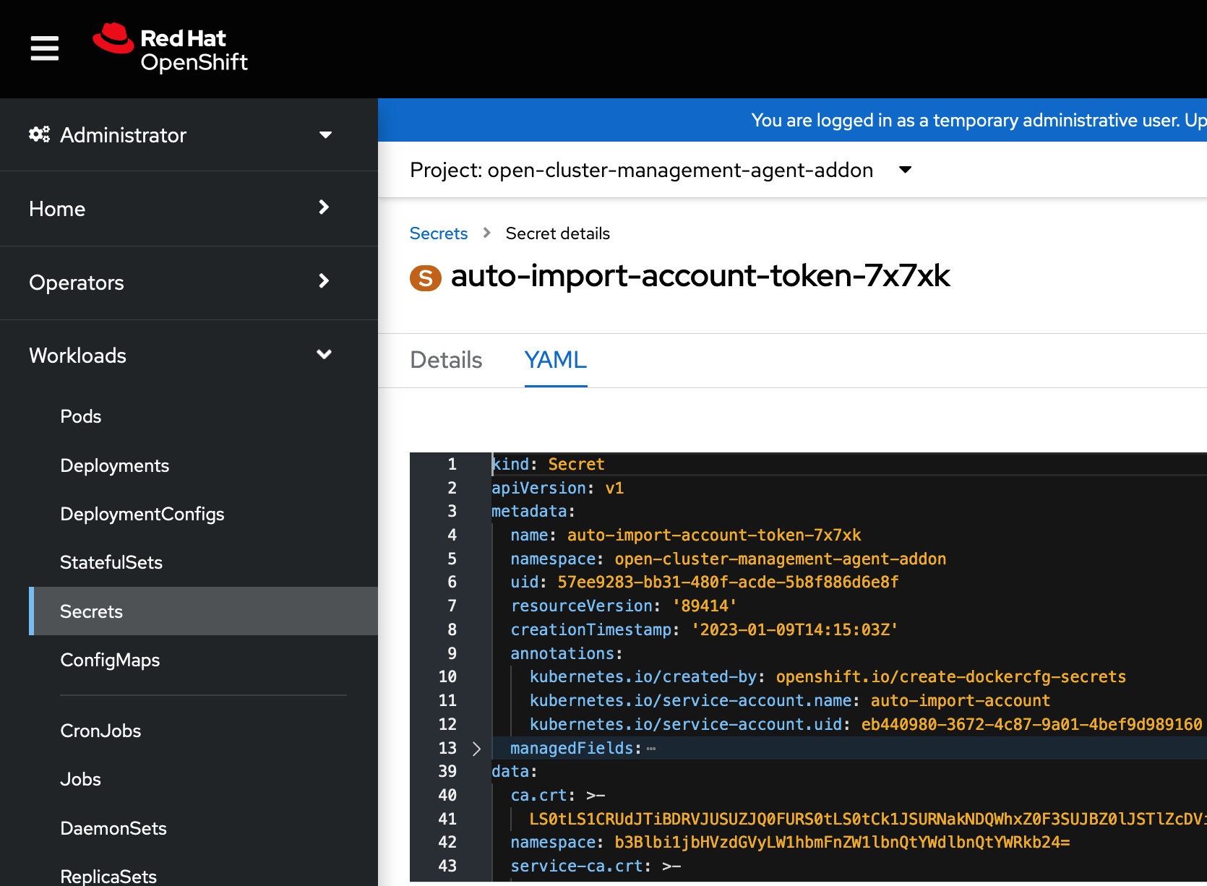This screenshot has width=1207, height=886.
Task: Expand the folded managedFields line arrow
Action: coord(476,749)
